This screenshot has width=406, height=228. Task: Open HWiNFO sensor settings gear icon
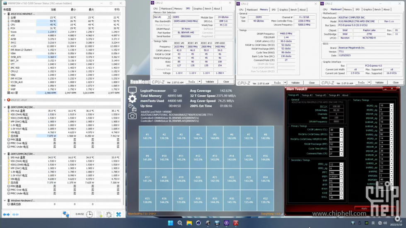109,214
